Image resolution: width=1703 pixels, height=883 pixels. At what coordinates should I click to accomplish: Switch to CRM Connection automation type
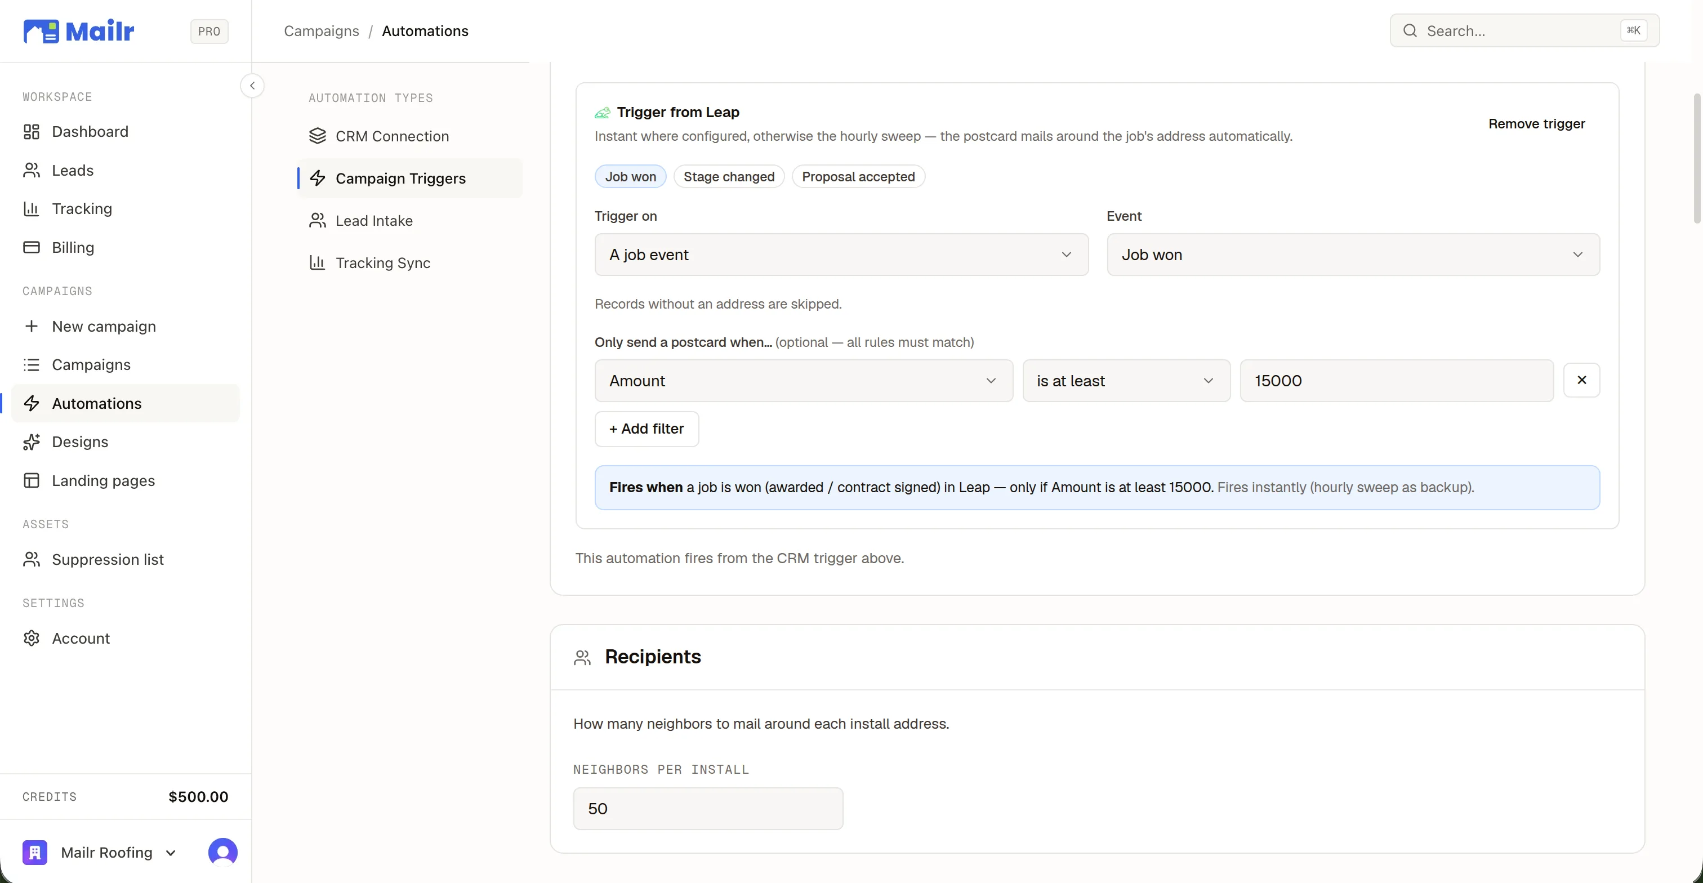pos(410,136)
